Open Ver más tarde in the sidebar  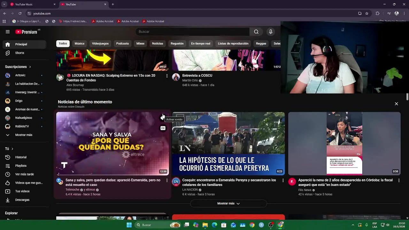click(x=25, y=174)
